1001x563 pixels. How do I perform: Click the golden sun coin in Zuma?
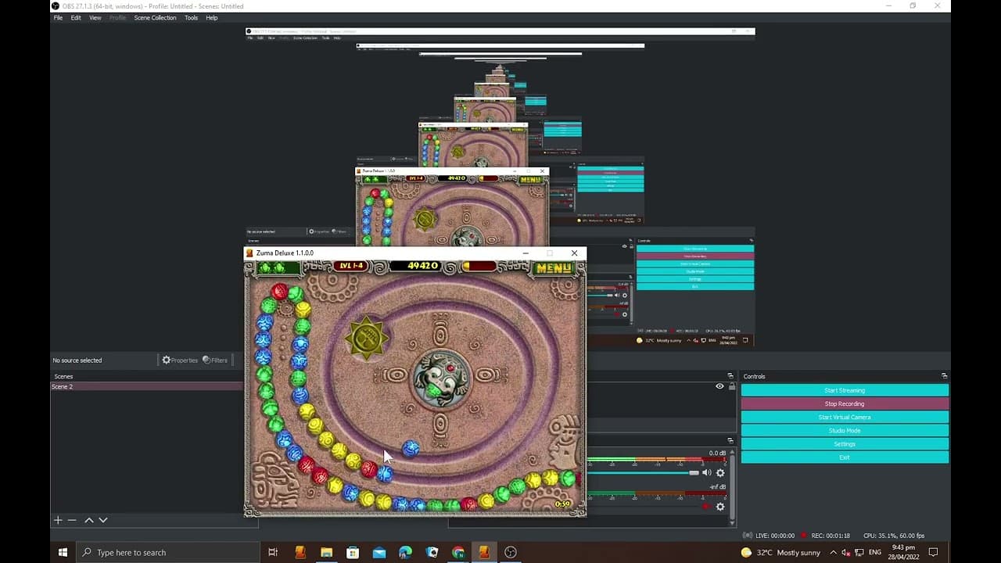coord(366,339)
